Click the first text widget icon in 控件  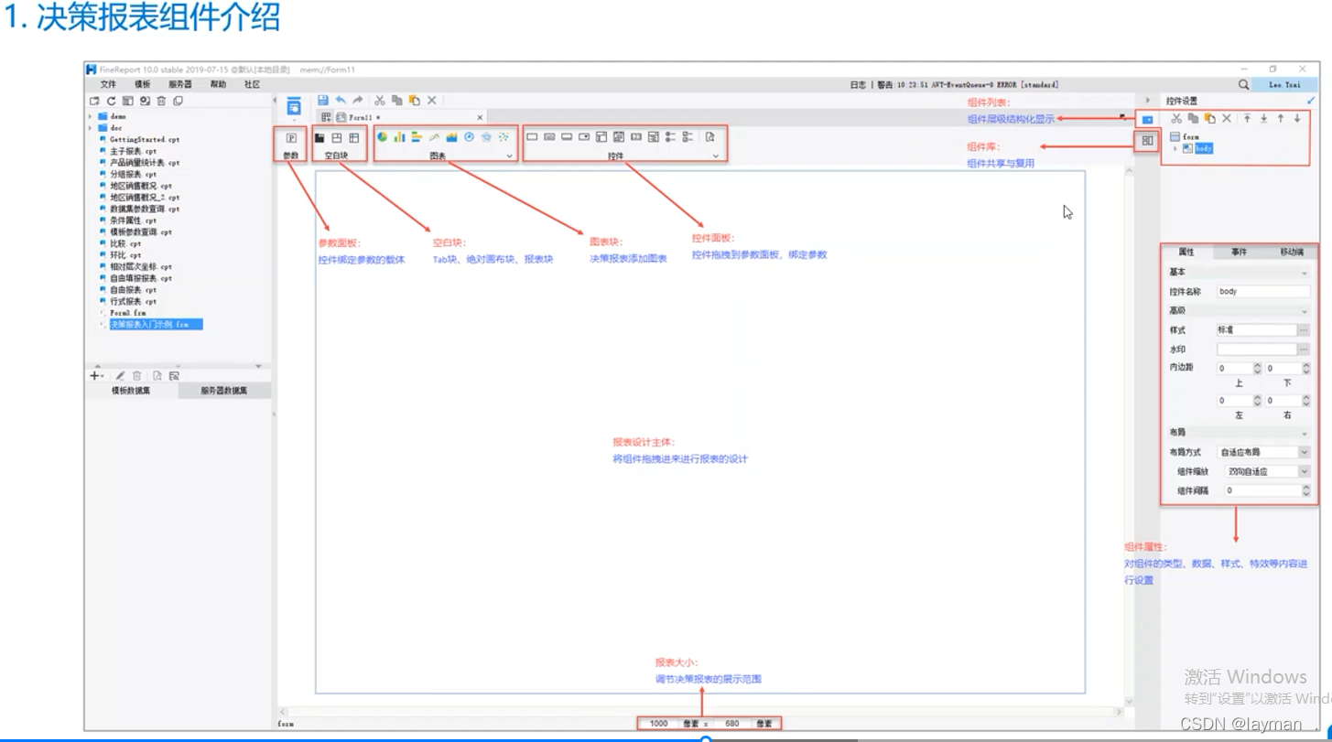tap(532, 137)
